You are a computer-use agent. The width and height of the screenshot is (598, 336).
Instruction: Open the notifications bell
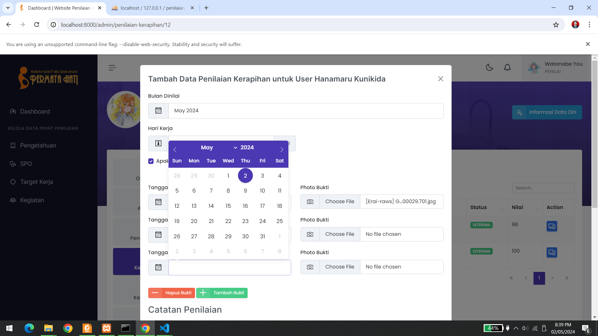[x=507, y=68]
